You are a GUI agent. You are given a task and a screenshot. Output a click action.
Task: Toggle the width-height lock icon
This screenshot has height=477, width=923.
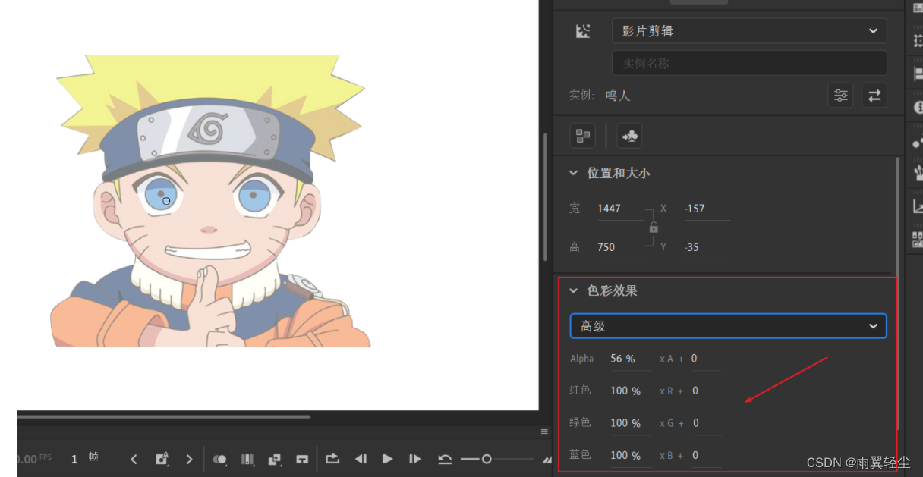tap(654, 228)
